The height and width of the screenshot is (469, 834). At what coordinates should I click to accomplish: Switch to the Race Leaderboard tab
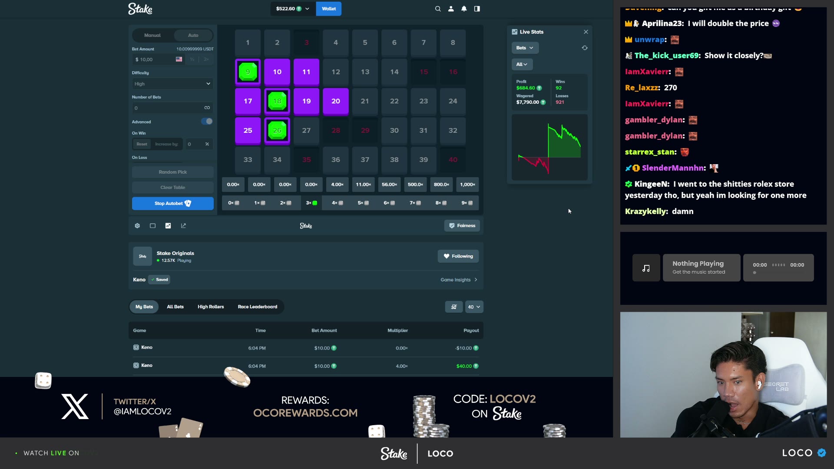point(258,307)
